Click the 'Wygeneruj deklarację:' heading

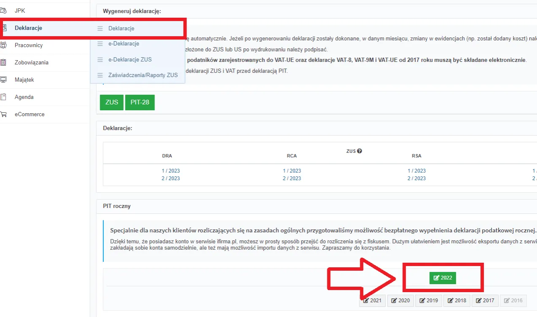click(x=132, y=11)
